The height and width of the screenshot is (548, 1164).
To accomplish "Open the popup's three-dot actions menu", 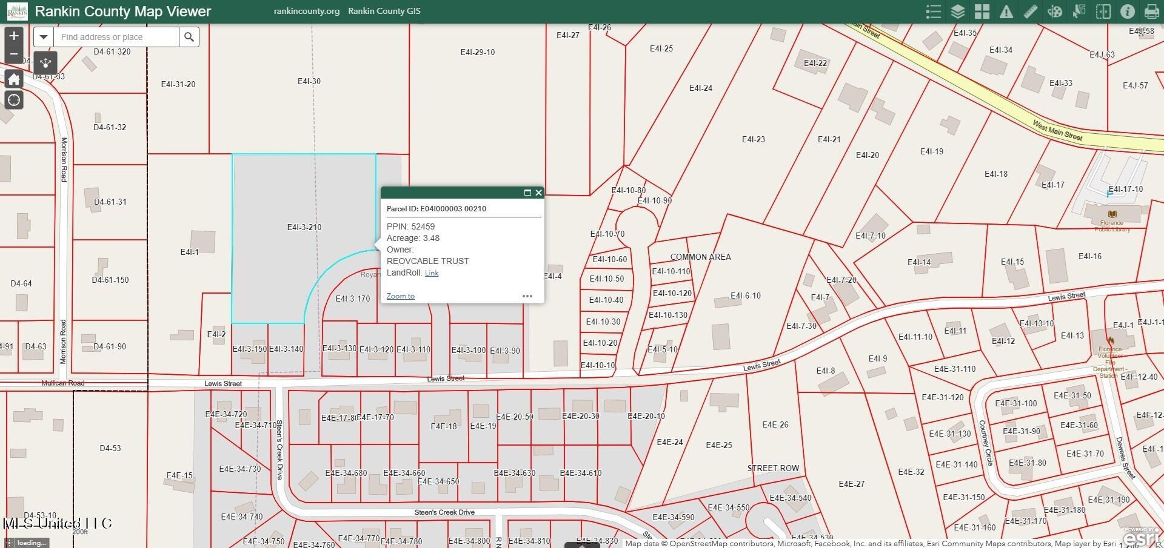I will click(x=527, y=296).
